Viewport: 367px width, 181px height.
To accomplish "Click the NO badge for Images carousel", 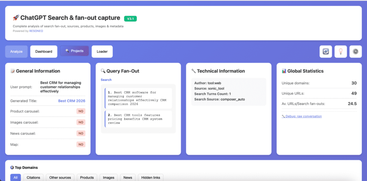I will pos(81,122).
